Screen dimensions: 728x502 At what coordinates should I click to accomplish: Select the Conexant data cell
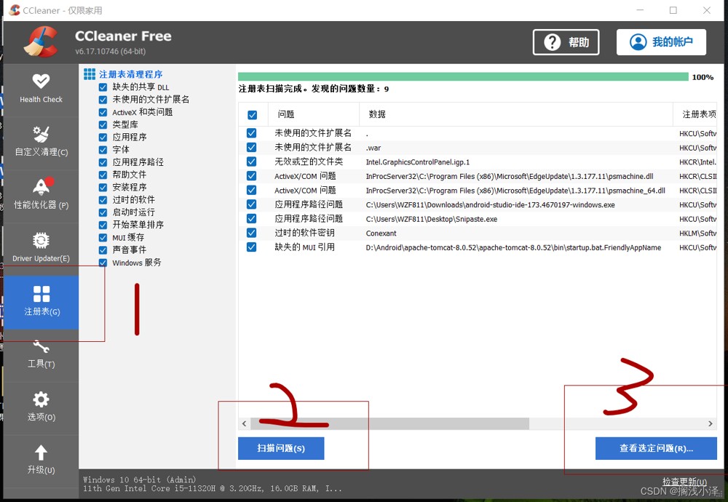pos(381,234)
